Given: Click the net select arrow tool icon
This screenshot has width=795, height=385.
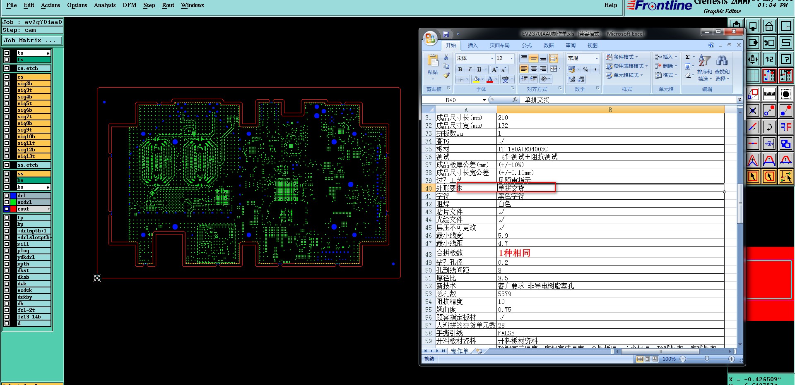Looking at the screenshot, I should coord(785,177).
